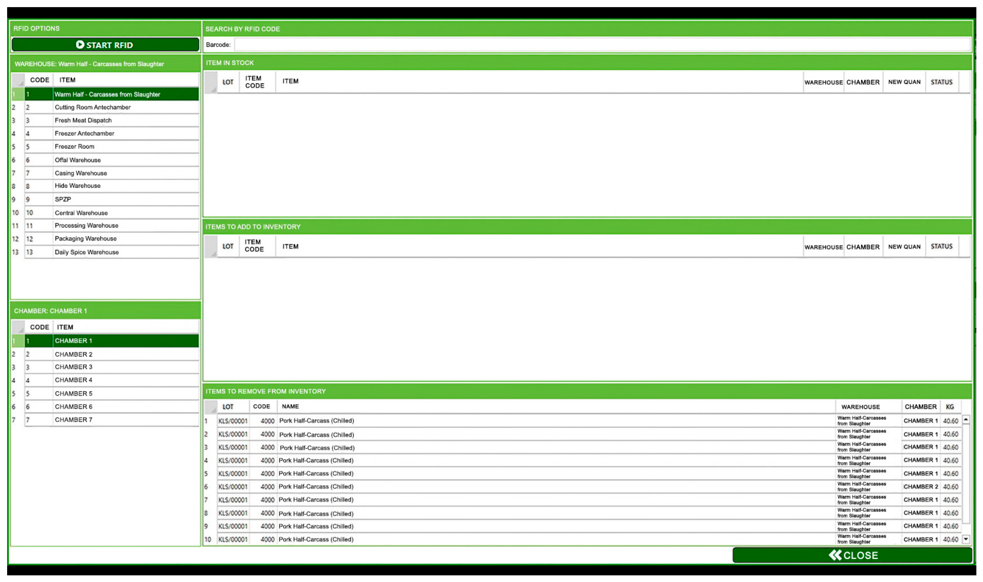
Task: Click NAME header in remove inventory table
Action: (556, 406)
